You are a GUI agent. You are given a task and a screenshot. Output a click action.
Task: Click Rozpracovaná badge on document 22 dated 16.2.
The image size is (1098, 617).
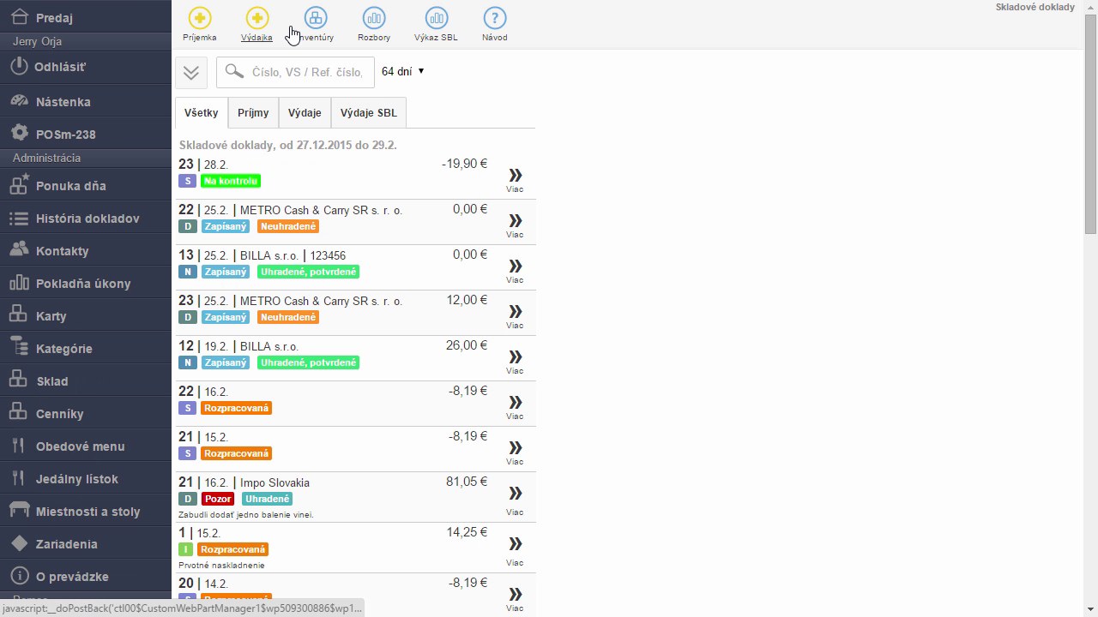click(x=236, y=408)
